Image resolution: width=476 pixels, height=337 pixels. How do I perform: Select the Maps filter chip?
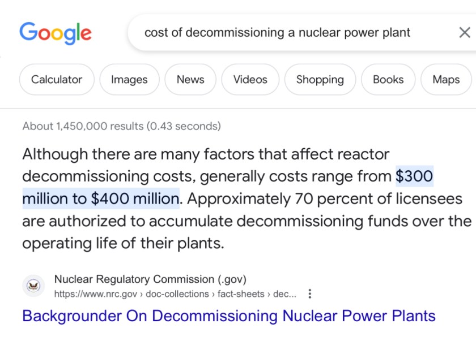pyautogui.click(x=446, y=80)
